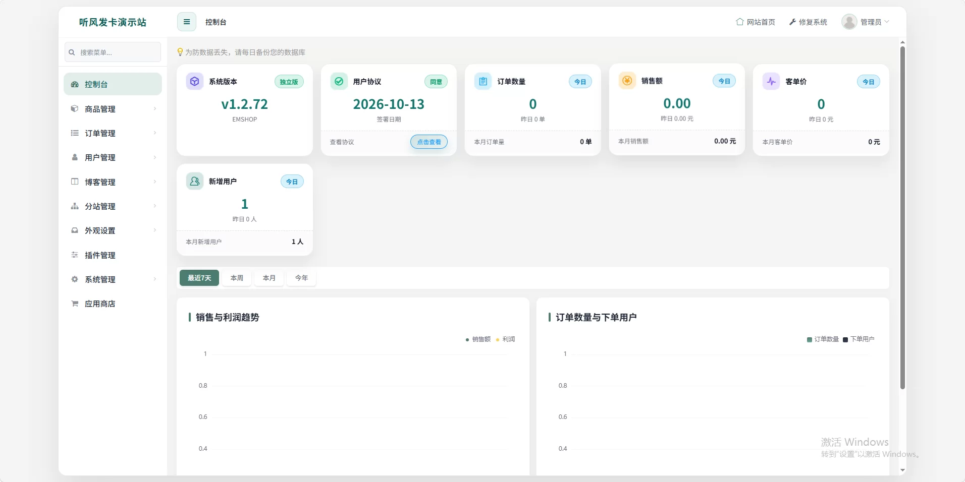Toggle 下单用户 series in chart legend
Viewport: 965px width, 482px height.
click(x=859, y=339)
